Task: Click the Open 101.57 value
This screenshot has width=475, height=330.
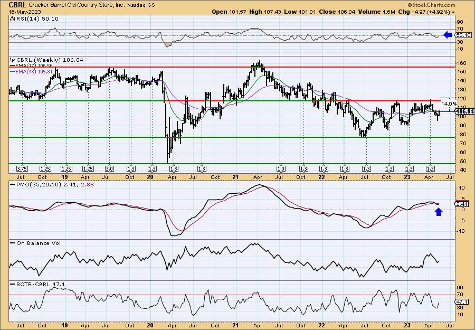Action: [230, 12]
